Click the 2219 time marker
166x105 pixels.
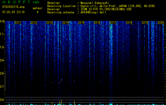point(145,22)
